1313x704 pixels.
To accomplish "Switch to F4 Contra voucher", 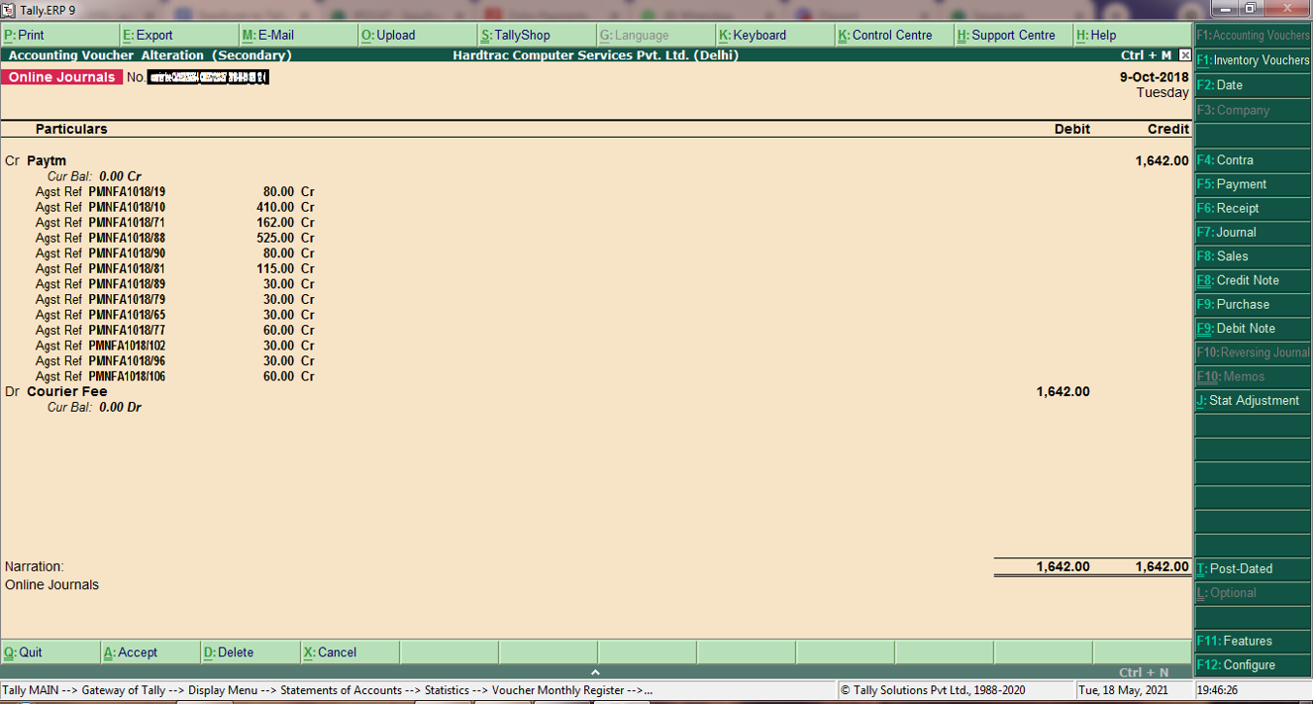I will [1253, 159].
